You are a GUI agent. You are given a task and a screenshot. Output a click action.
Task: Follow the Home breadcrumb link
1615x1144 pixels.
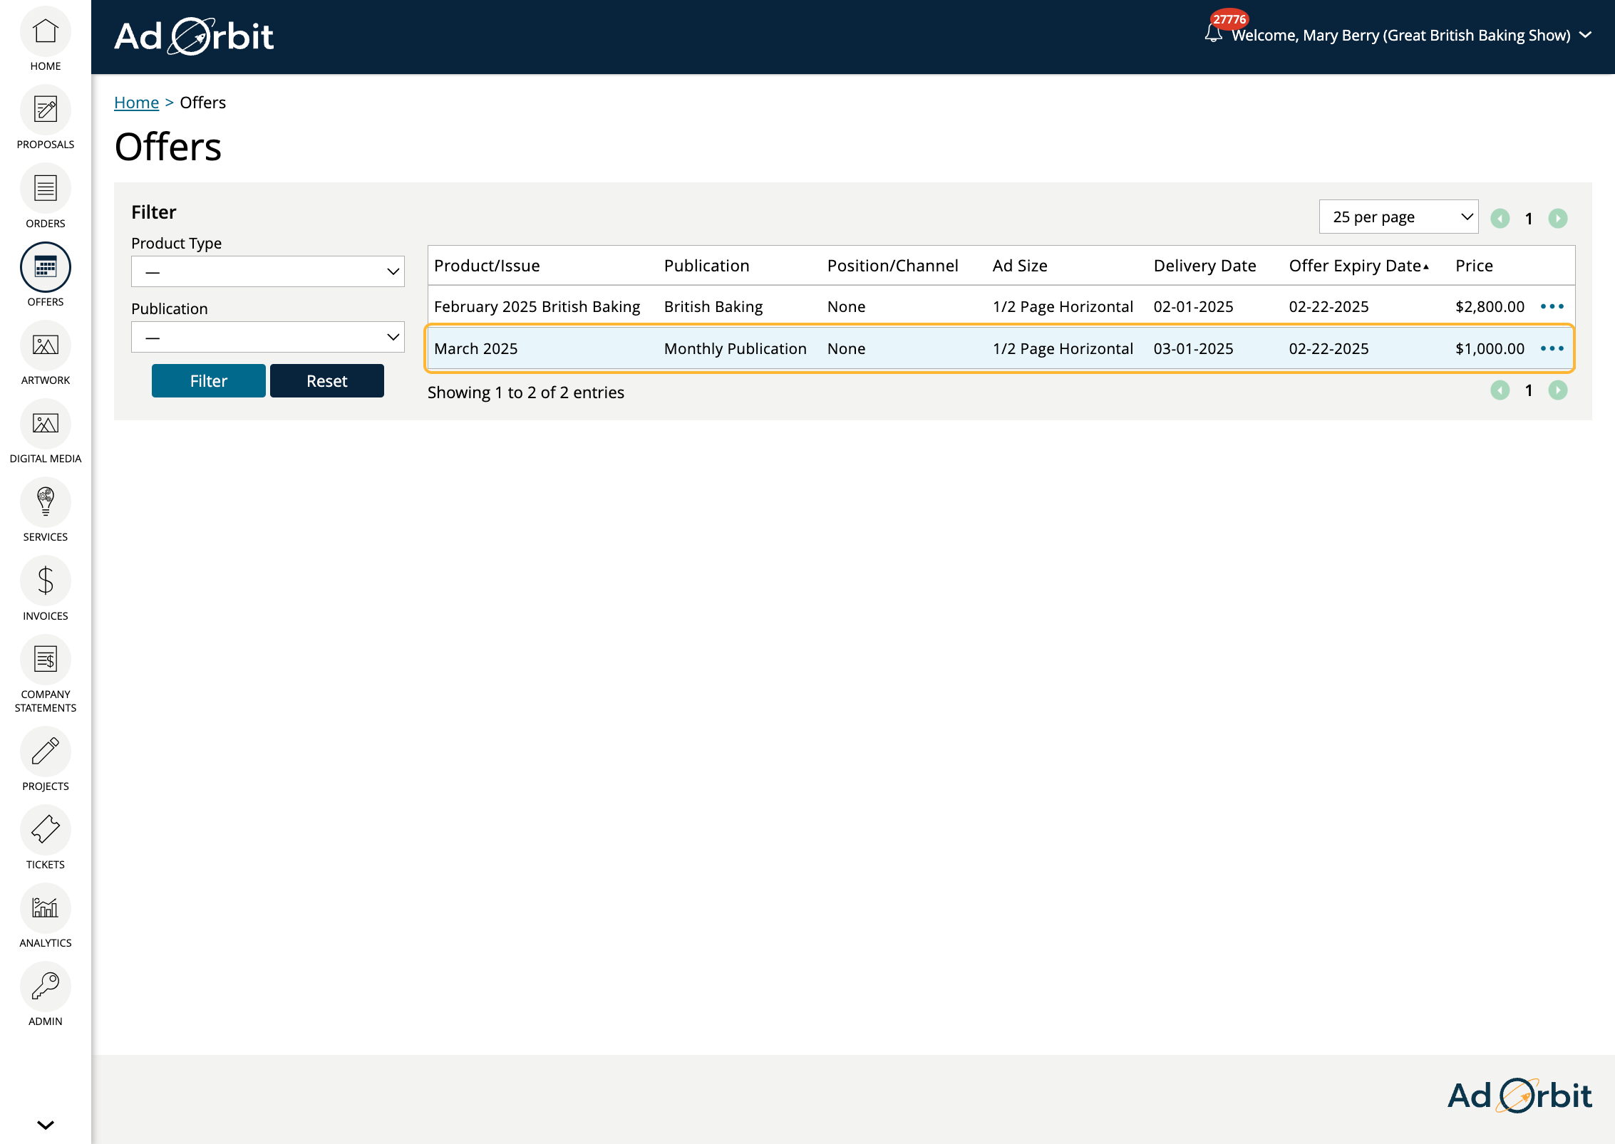click(x=136, y=103)
